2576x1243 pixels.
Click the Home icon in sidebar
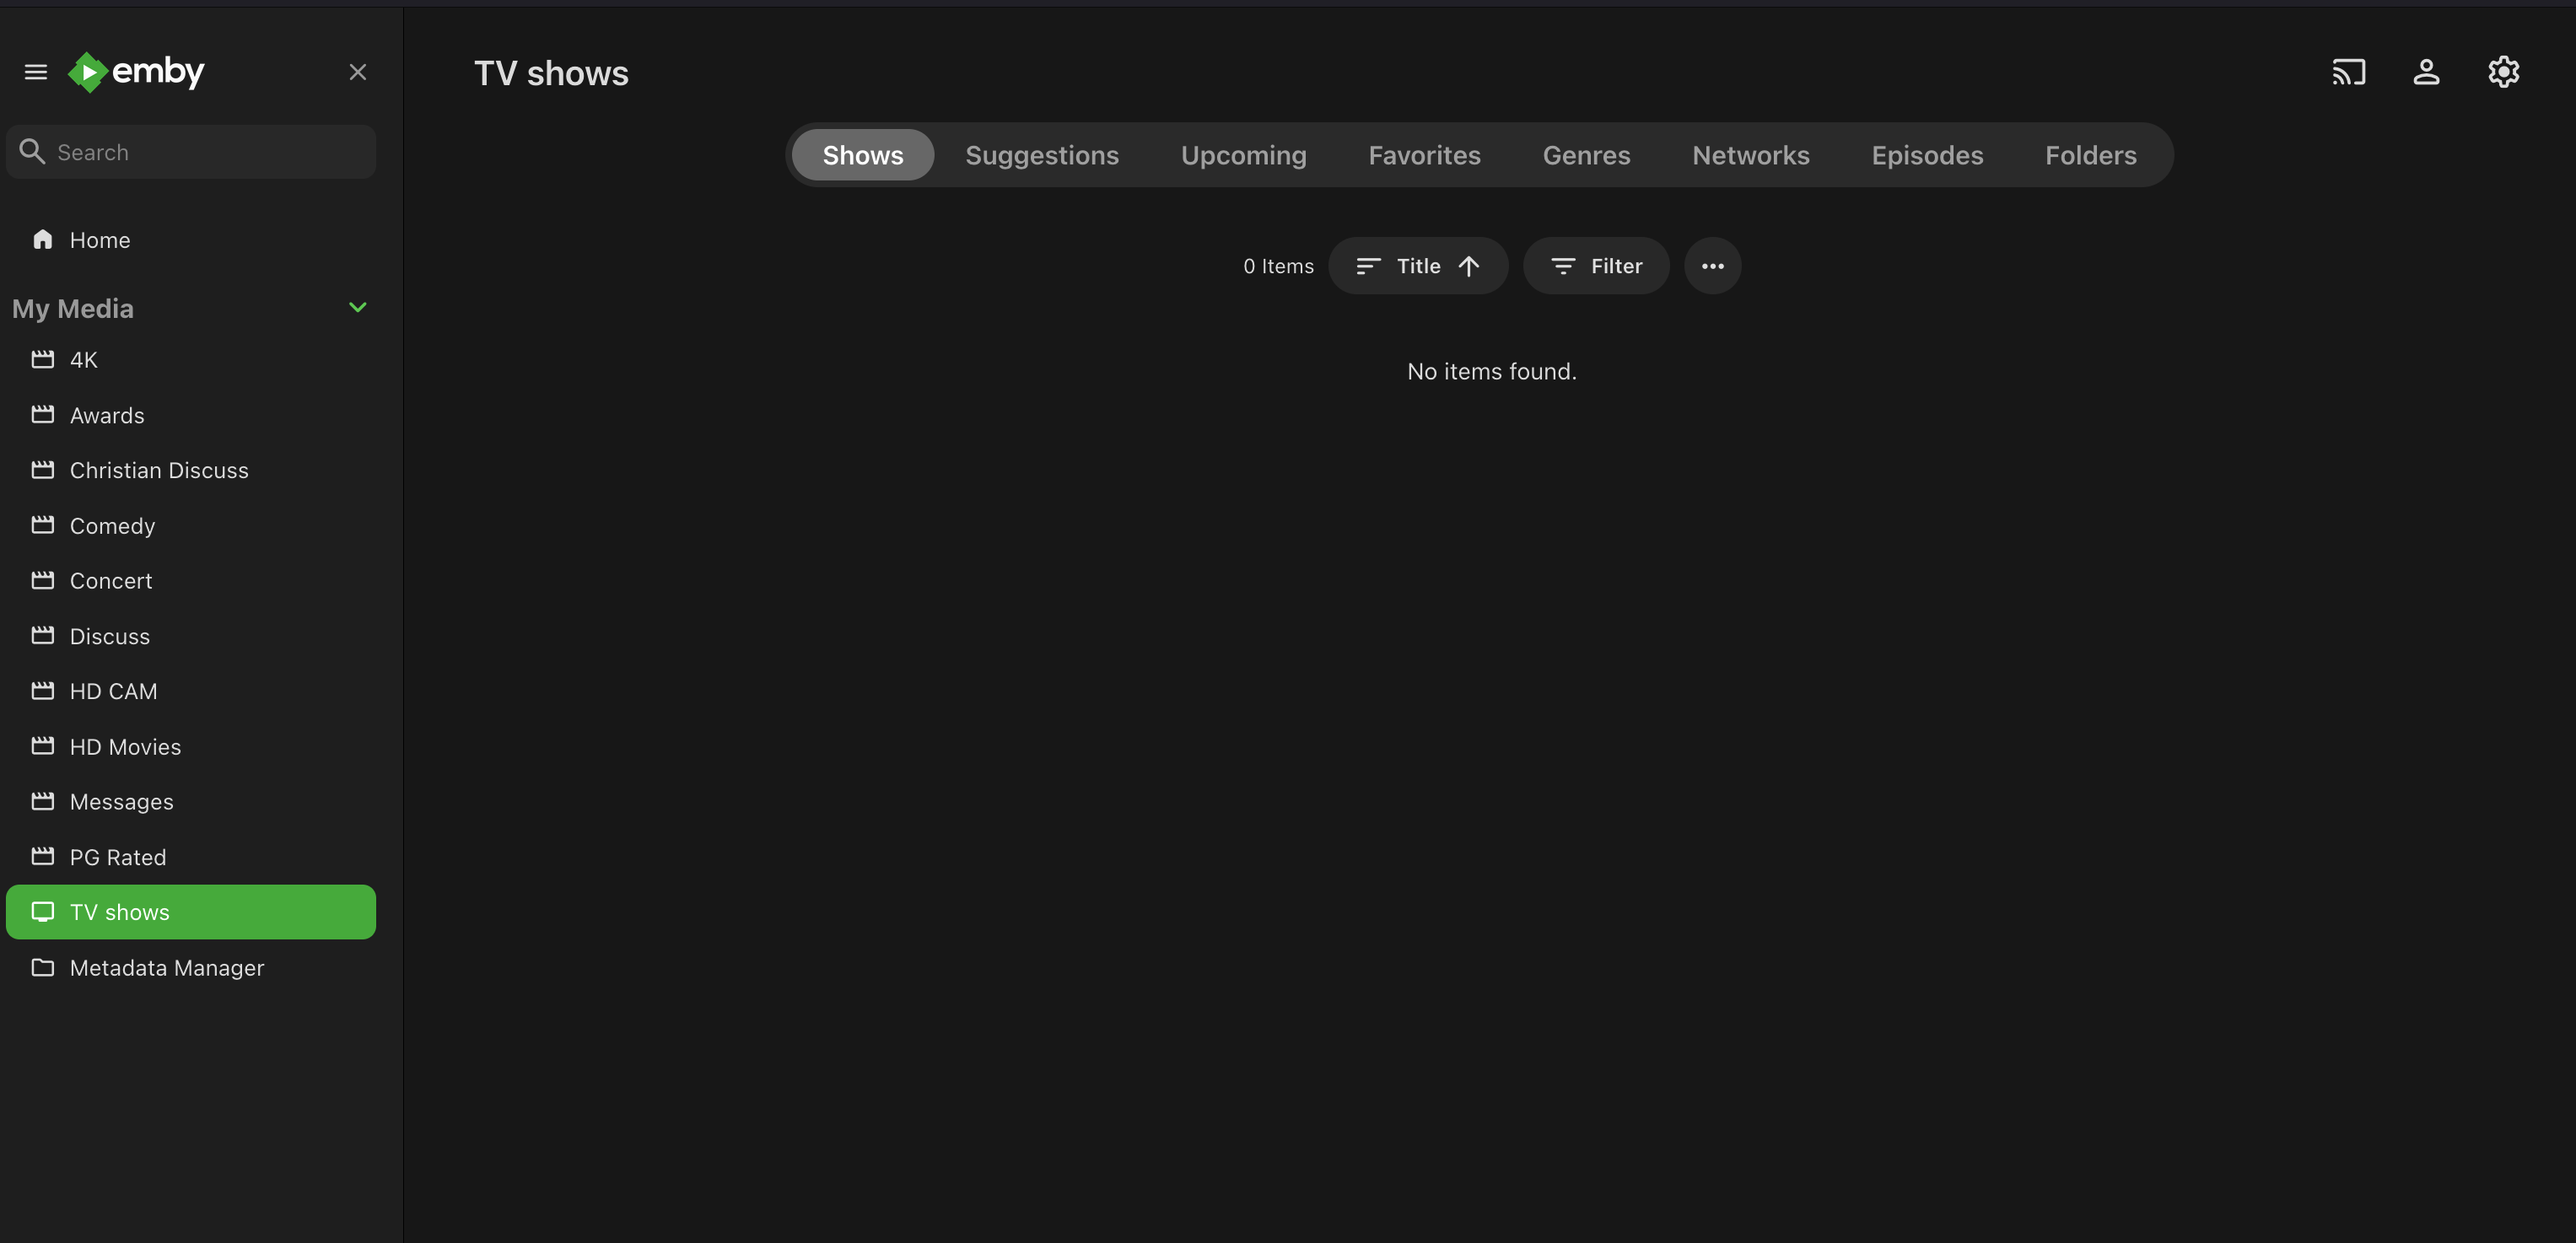[42, 240]
